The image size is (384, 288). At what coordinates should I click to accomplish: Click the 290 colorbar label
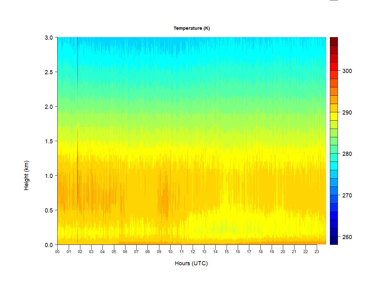tap(347, 113)
